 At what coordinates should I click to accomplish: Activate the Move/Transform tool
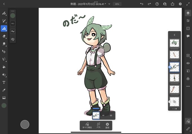(4, 52)
